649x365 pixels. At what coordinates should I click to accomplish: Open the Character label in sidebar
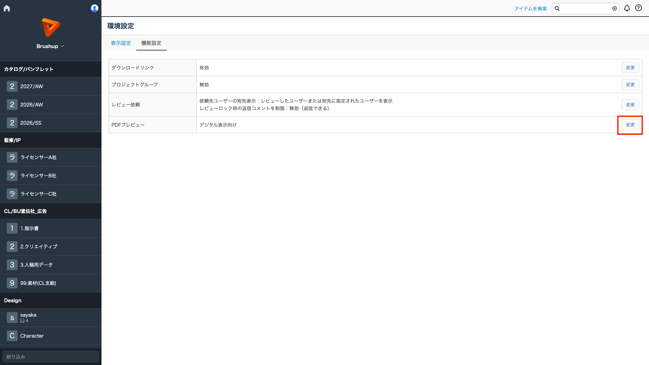pos(32,336)
